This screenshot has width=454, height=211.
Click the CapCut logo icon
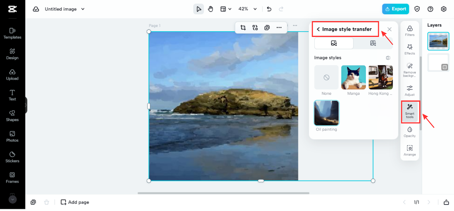click(12, 9)
